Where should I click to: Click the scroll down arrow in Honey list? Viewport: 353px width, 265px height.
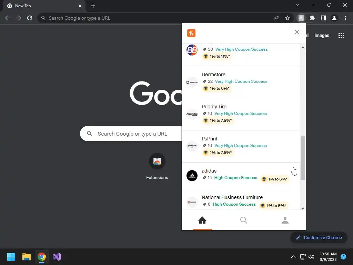(x=303, y=209)
